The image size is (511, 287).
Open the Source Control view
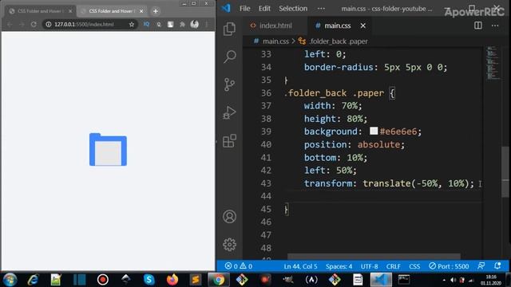[x=229, y=85]
